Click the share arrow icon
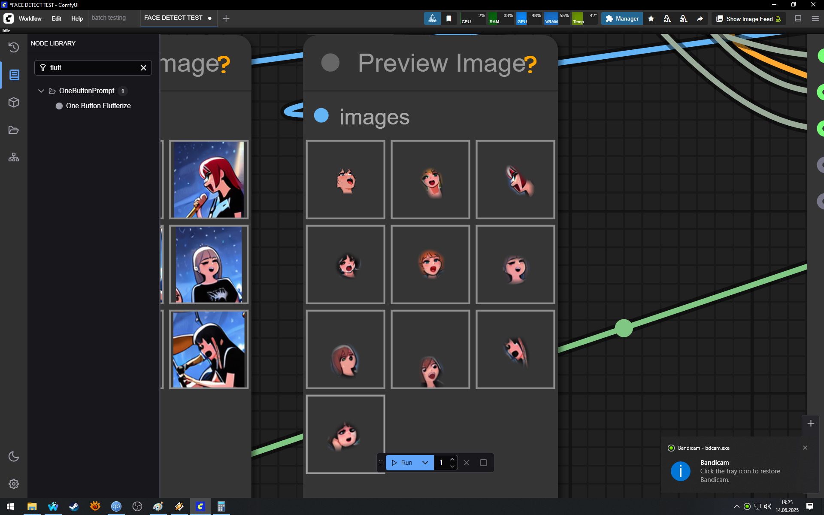 pos(700,18)
